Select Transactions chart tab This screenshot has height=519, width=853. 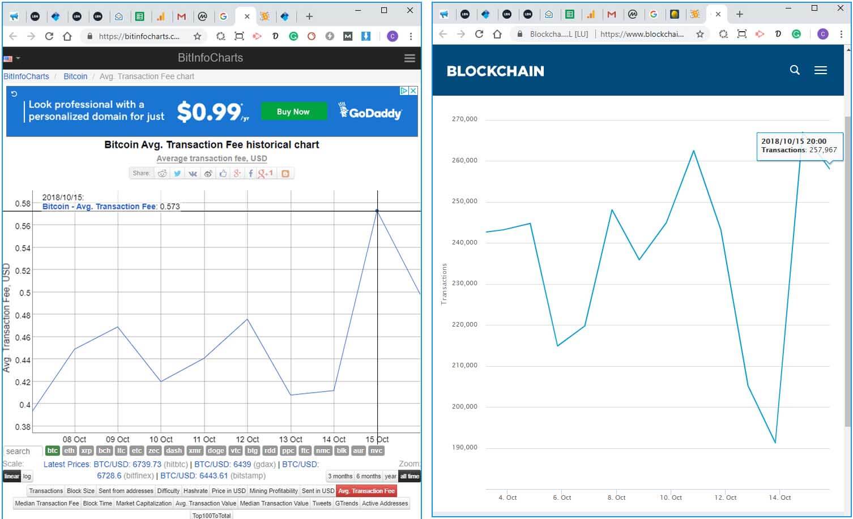pos(46,491)
